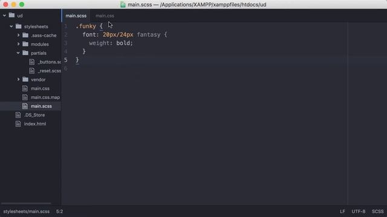Select the partials folder
This screenshot has width=387, height=217.
[x=39, y=53]
